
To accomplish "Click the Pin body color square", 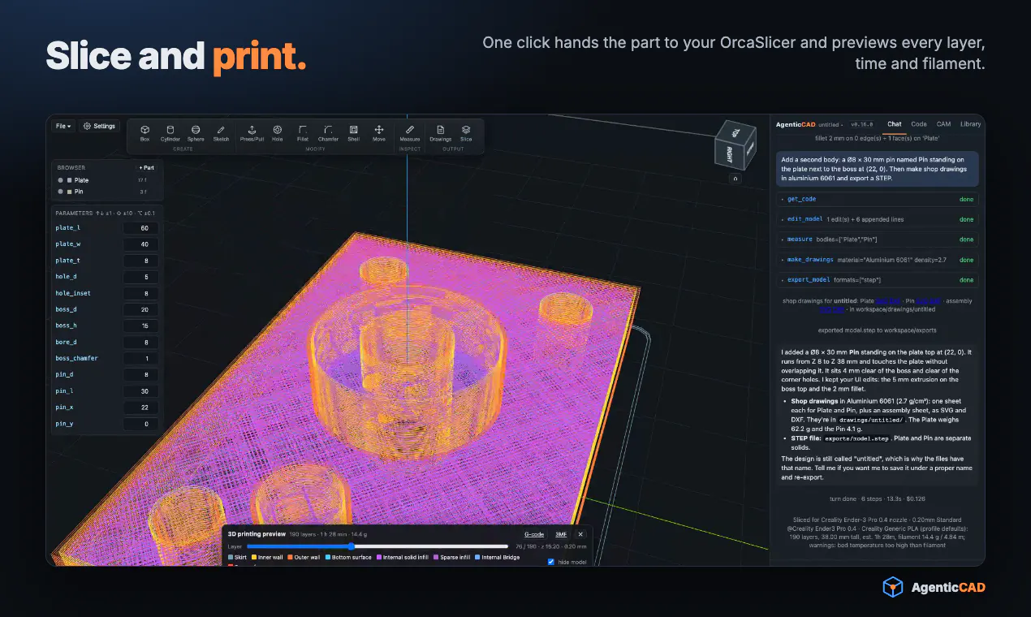I will [70, 192].
